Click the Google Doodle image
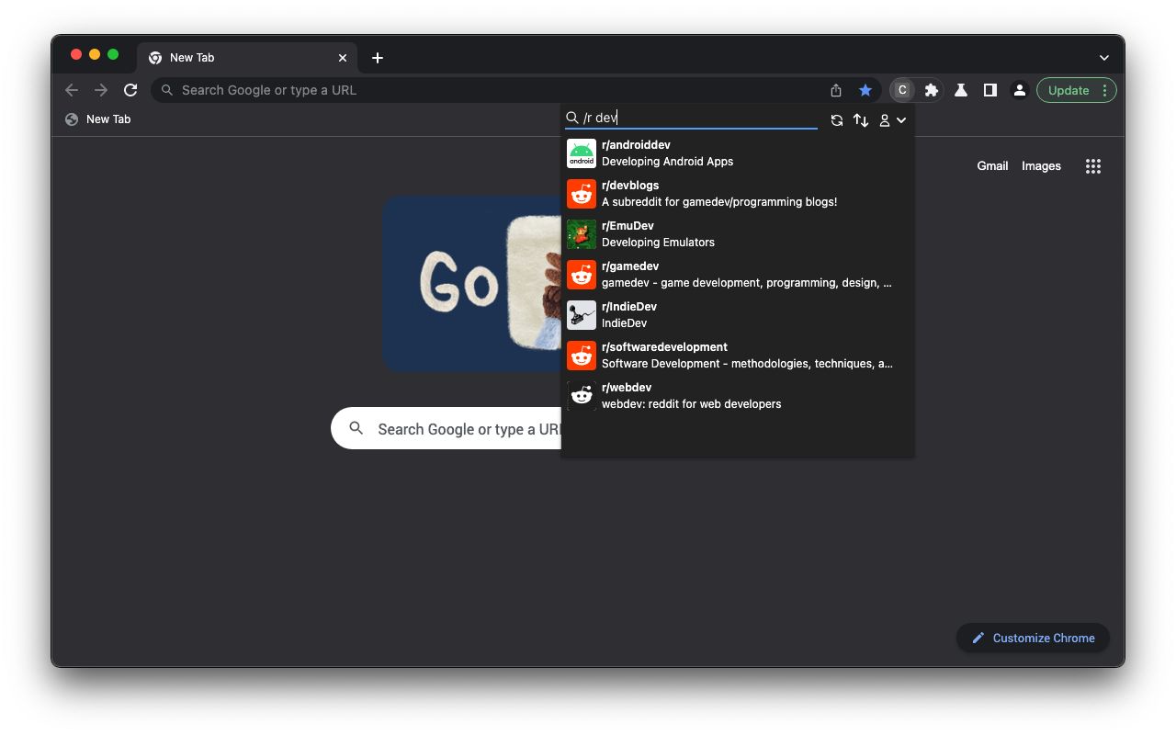This screenshot has height=735, width=1176. (471, 283)
